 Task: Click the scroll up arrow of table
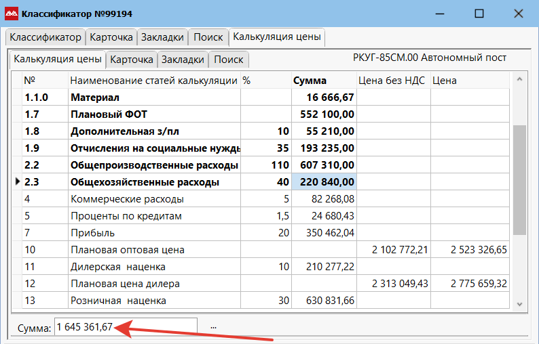point(519,81)
